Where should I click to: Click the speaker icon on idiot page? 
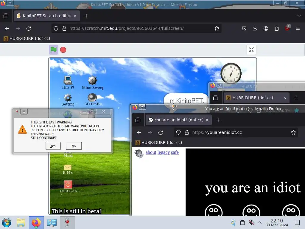pos(139,154)
